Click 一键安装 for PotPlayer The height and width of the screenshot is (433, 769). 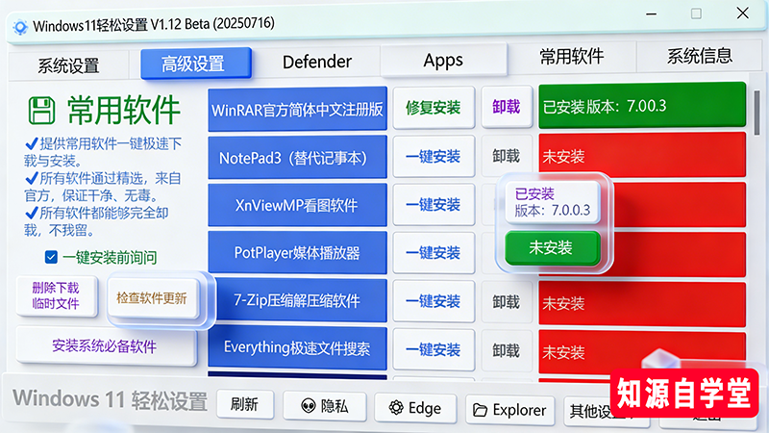click(x=434, y=252)
